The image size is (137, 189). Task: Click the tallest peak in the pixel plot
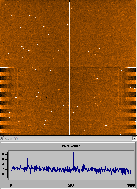pyautogui.click(x=73, y=153)
